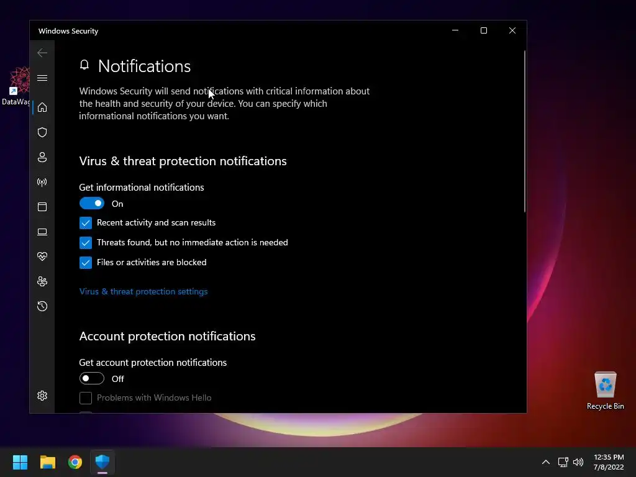
Task: Open Settings gear in sidebar
Action: tap(42, 396)
